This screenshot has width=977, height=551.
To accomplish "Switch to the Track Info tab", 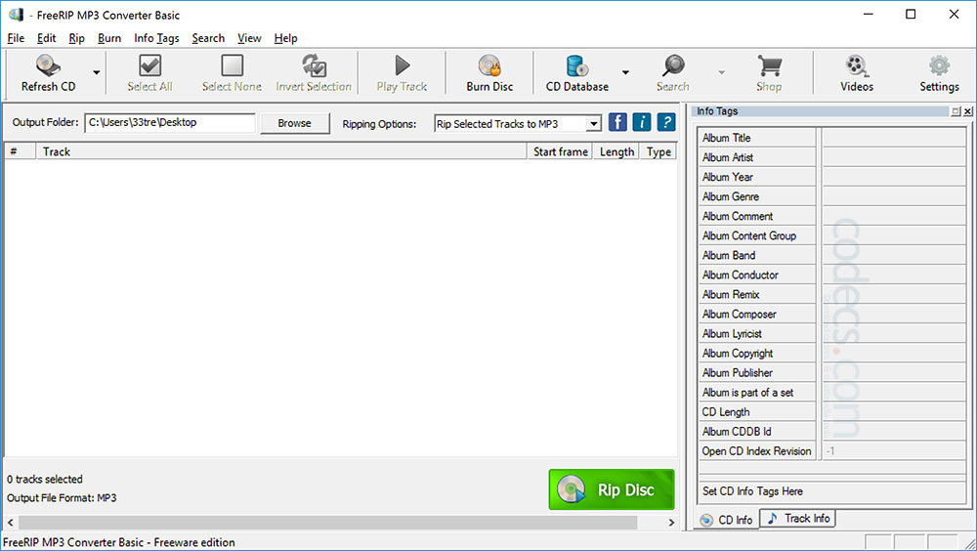I will pyautogui.click(x=798, y=518).
